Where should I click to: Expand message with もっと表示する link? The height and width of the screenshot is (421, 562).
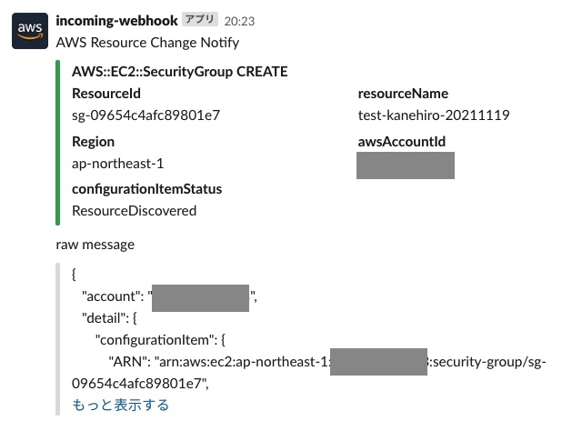(120, 405)
